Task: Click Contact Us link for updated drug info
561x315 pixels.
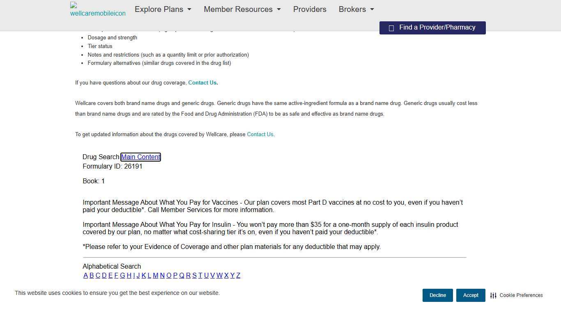Action: pos(260,135)
